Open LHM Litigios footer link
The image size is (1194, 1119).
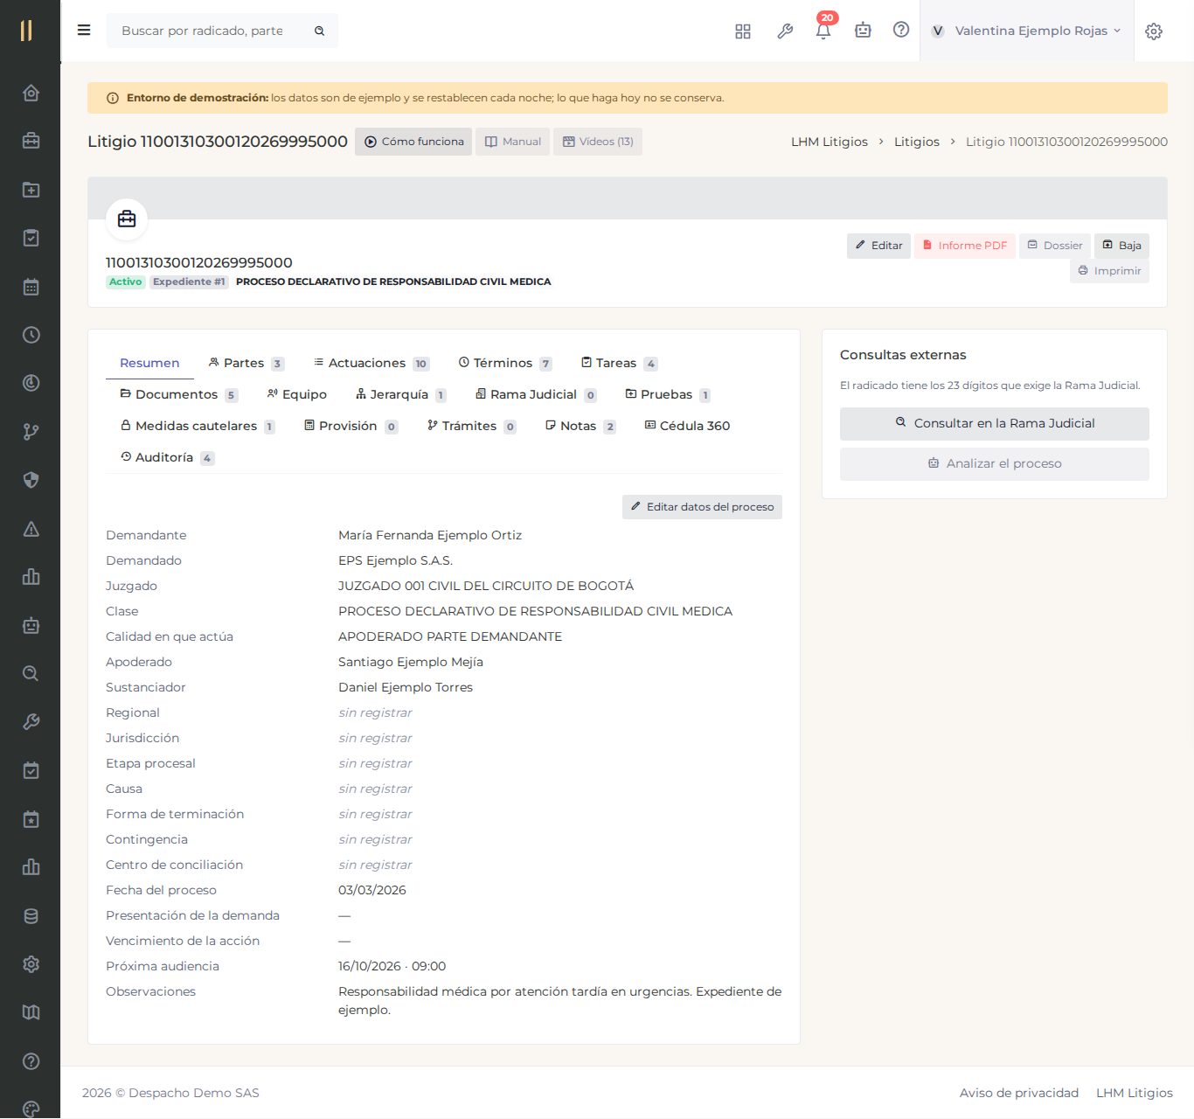coord(1135,1093)
